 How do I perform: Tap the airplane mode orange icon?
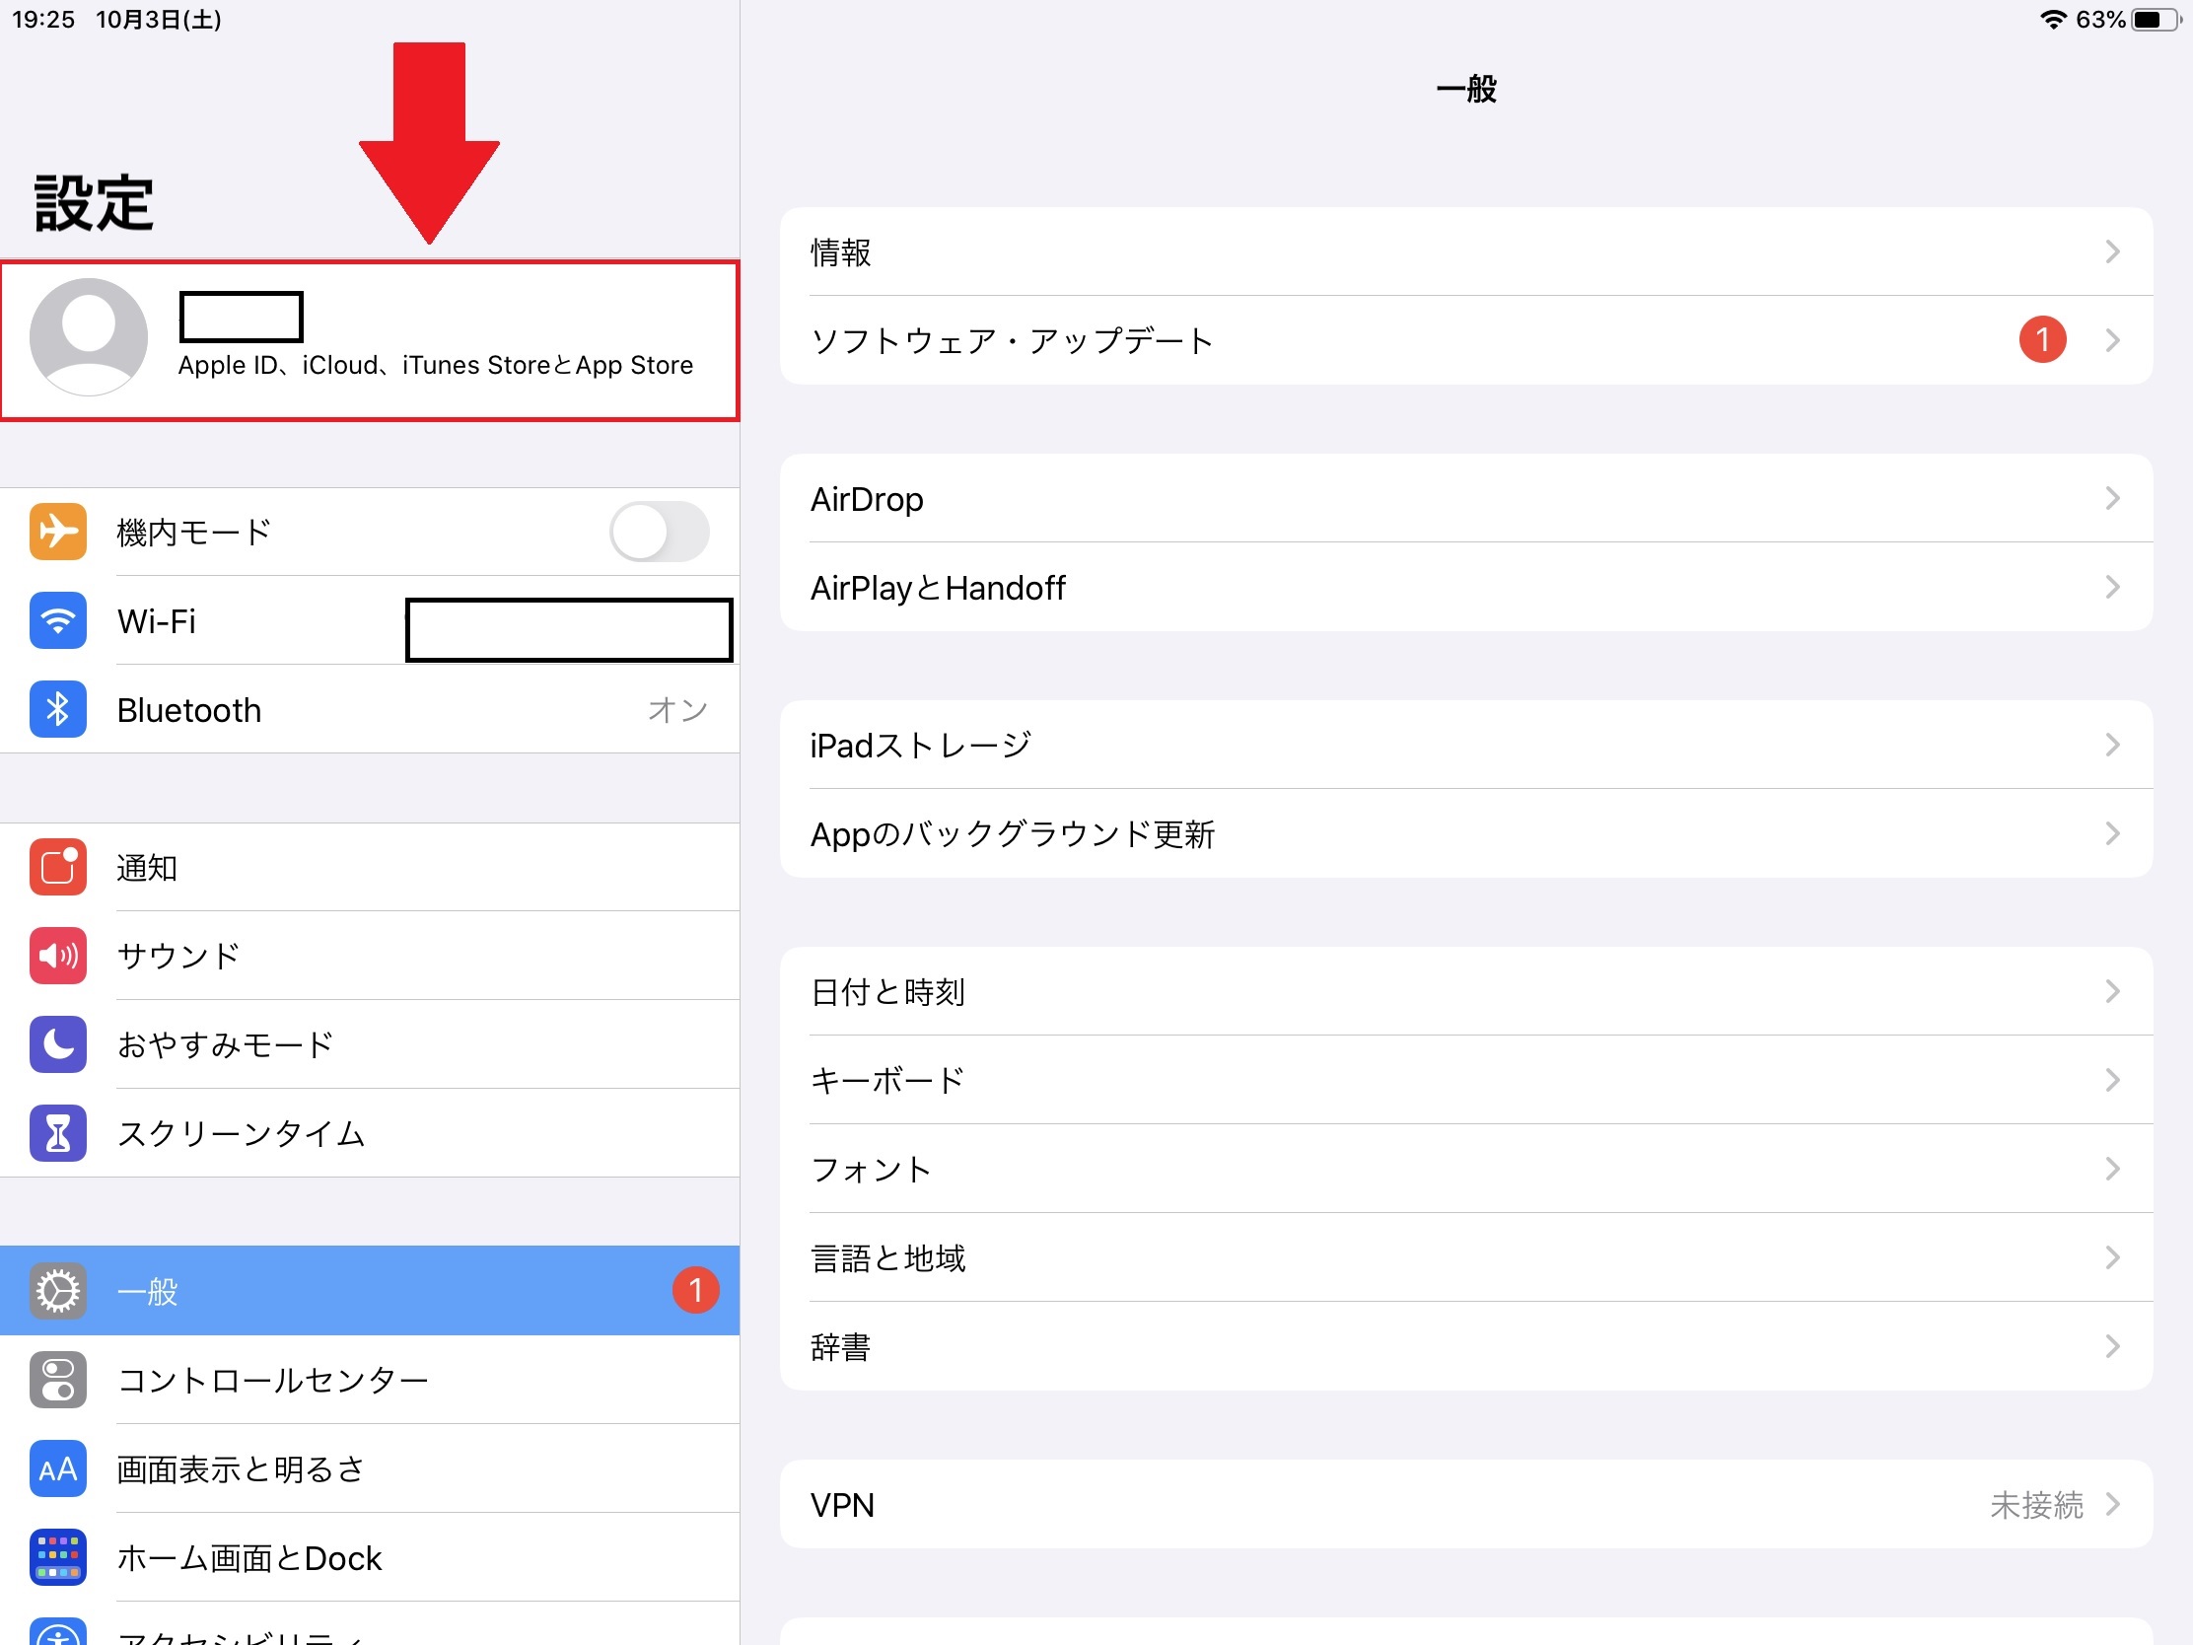57,532
